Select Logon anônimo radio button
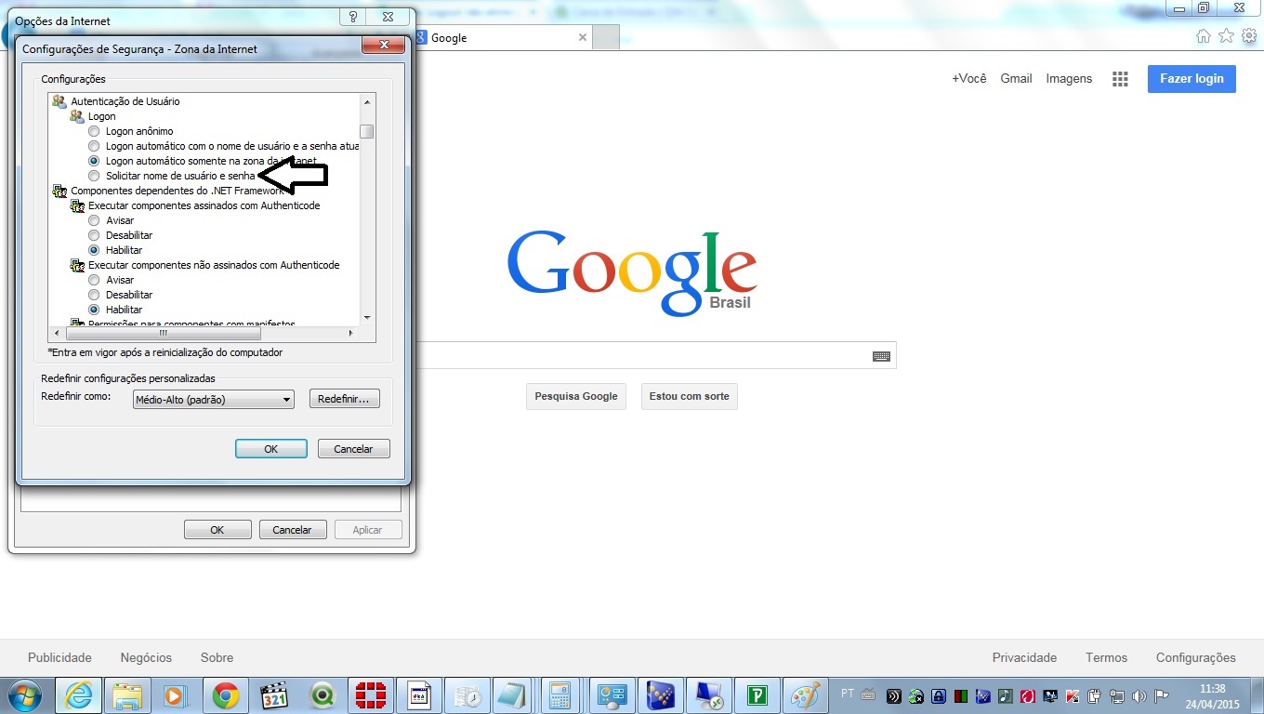 (94, 131)
